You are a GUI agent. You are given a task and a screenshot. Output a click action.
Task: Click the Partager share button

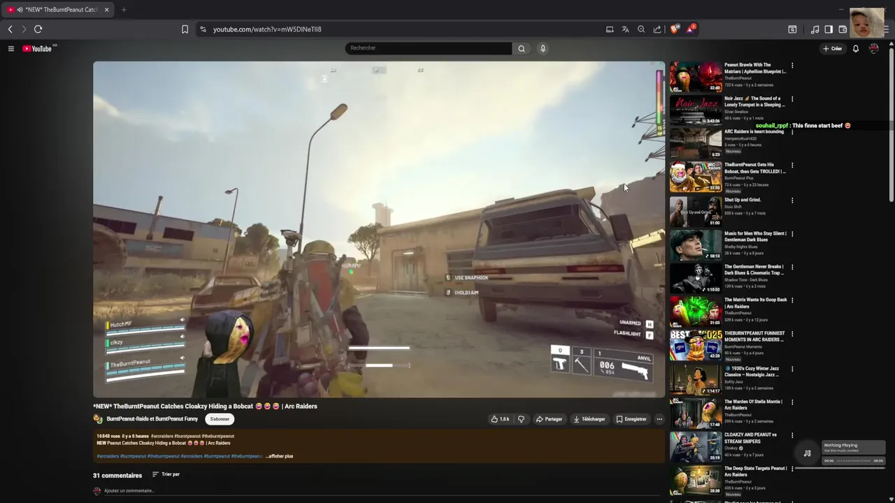pyautogui.click(x=549, y=419)
